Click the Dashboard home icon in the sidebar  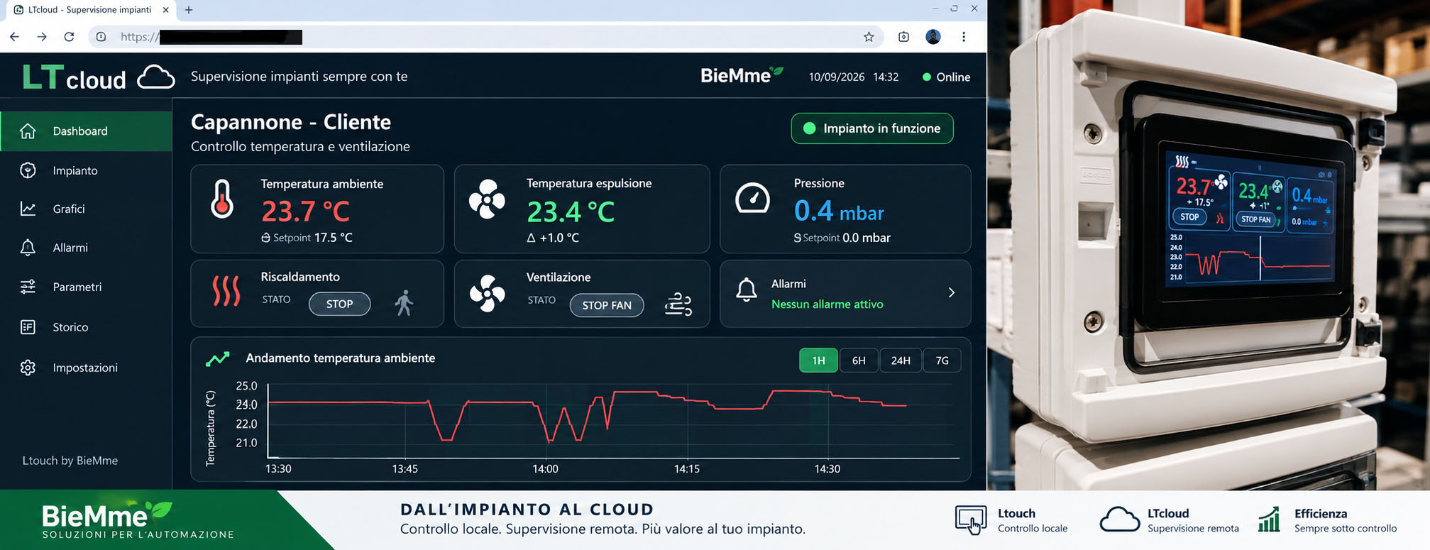[28, 131]
